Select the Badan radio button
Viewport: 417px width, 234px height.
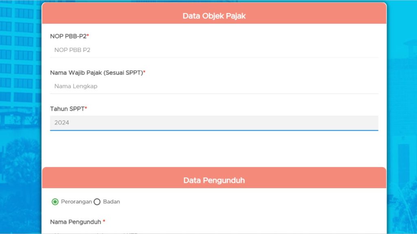coord(97,201)
